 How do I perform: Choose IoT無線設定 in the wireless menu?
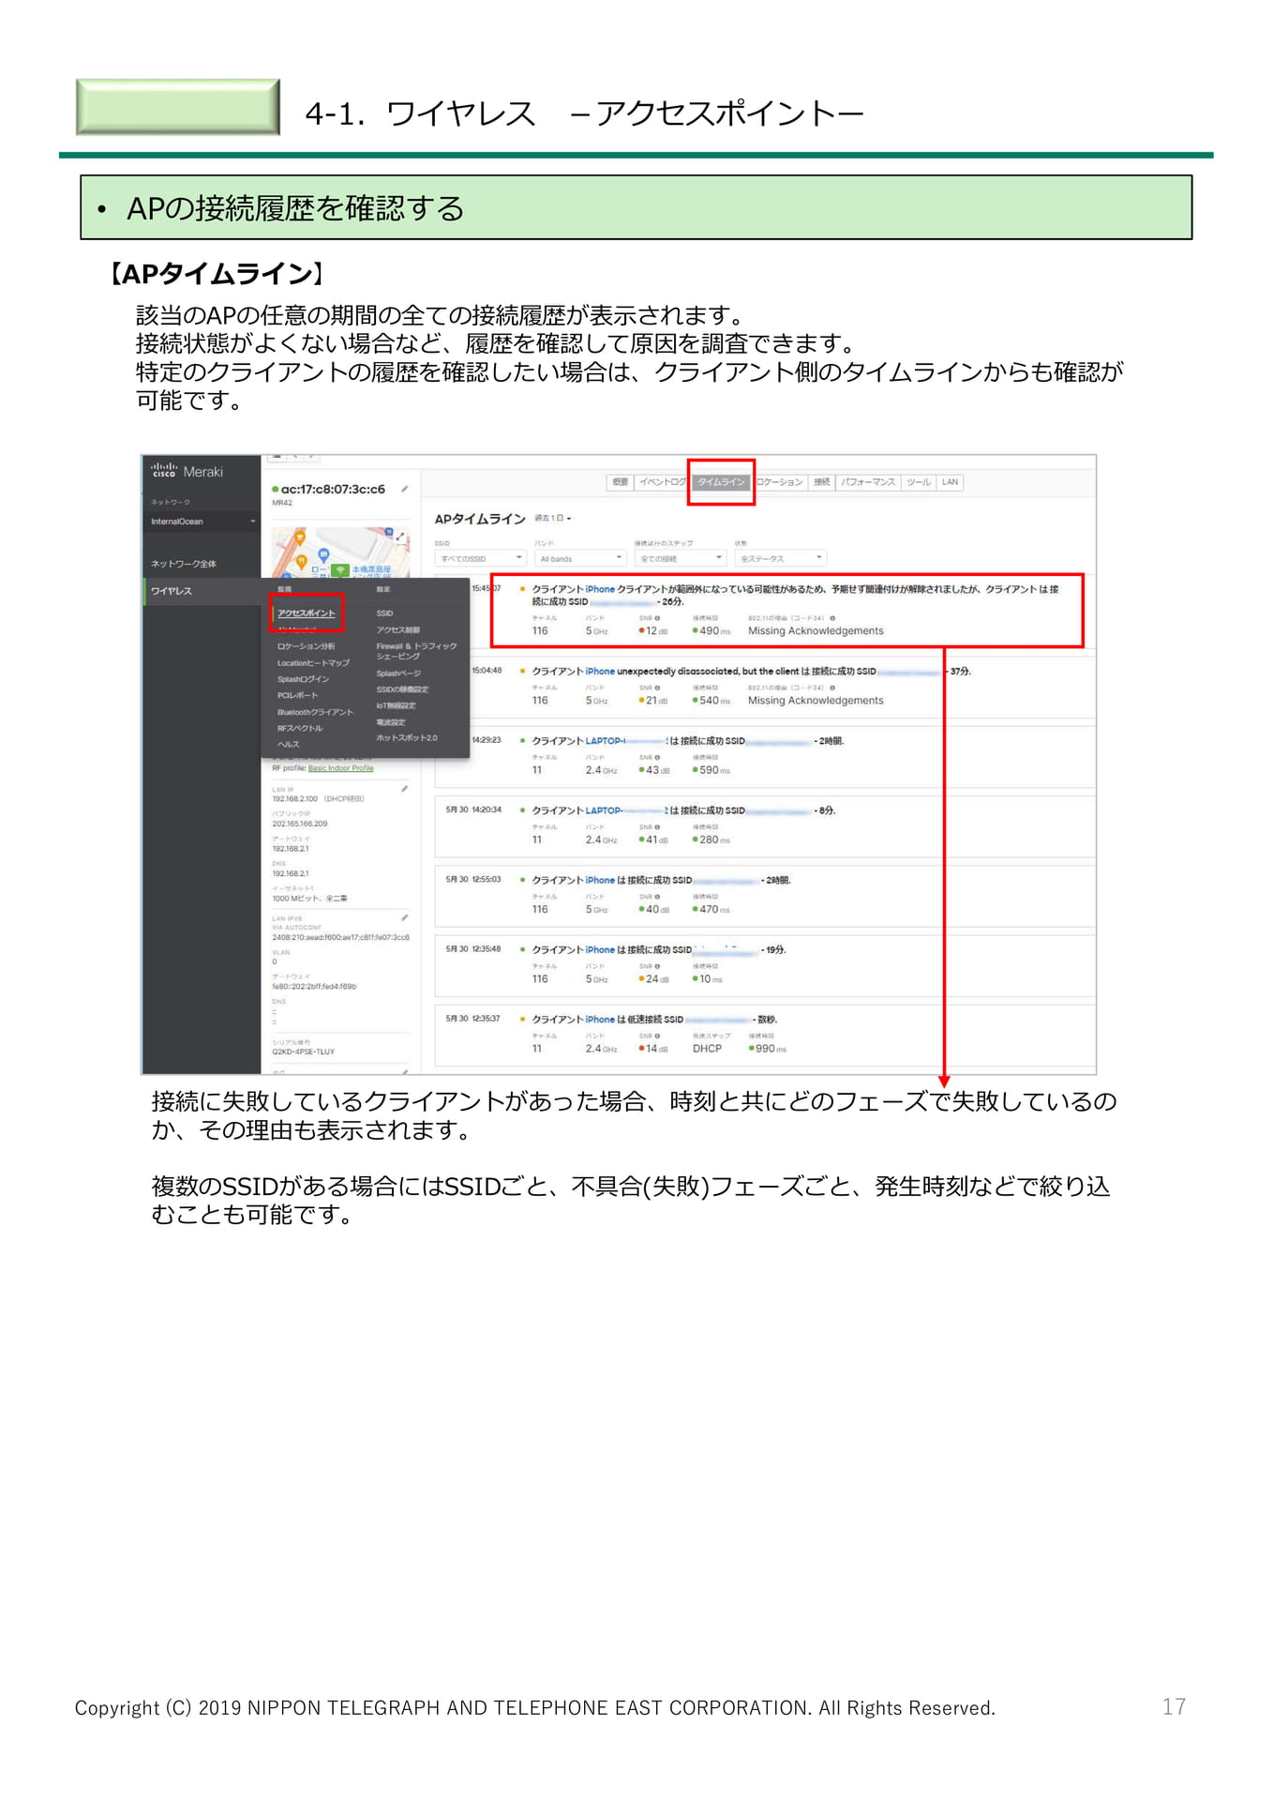(396, 705)
